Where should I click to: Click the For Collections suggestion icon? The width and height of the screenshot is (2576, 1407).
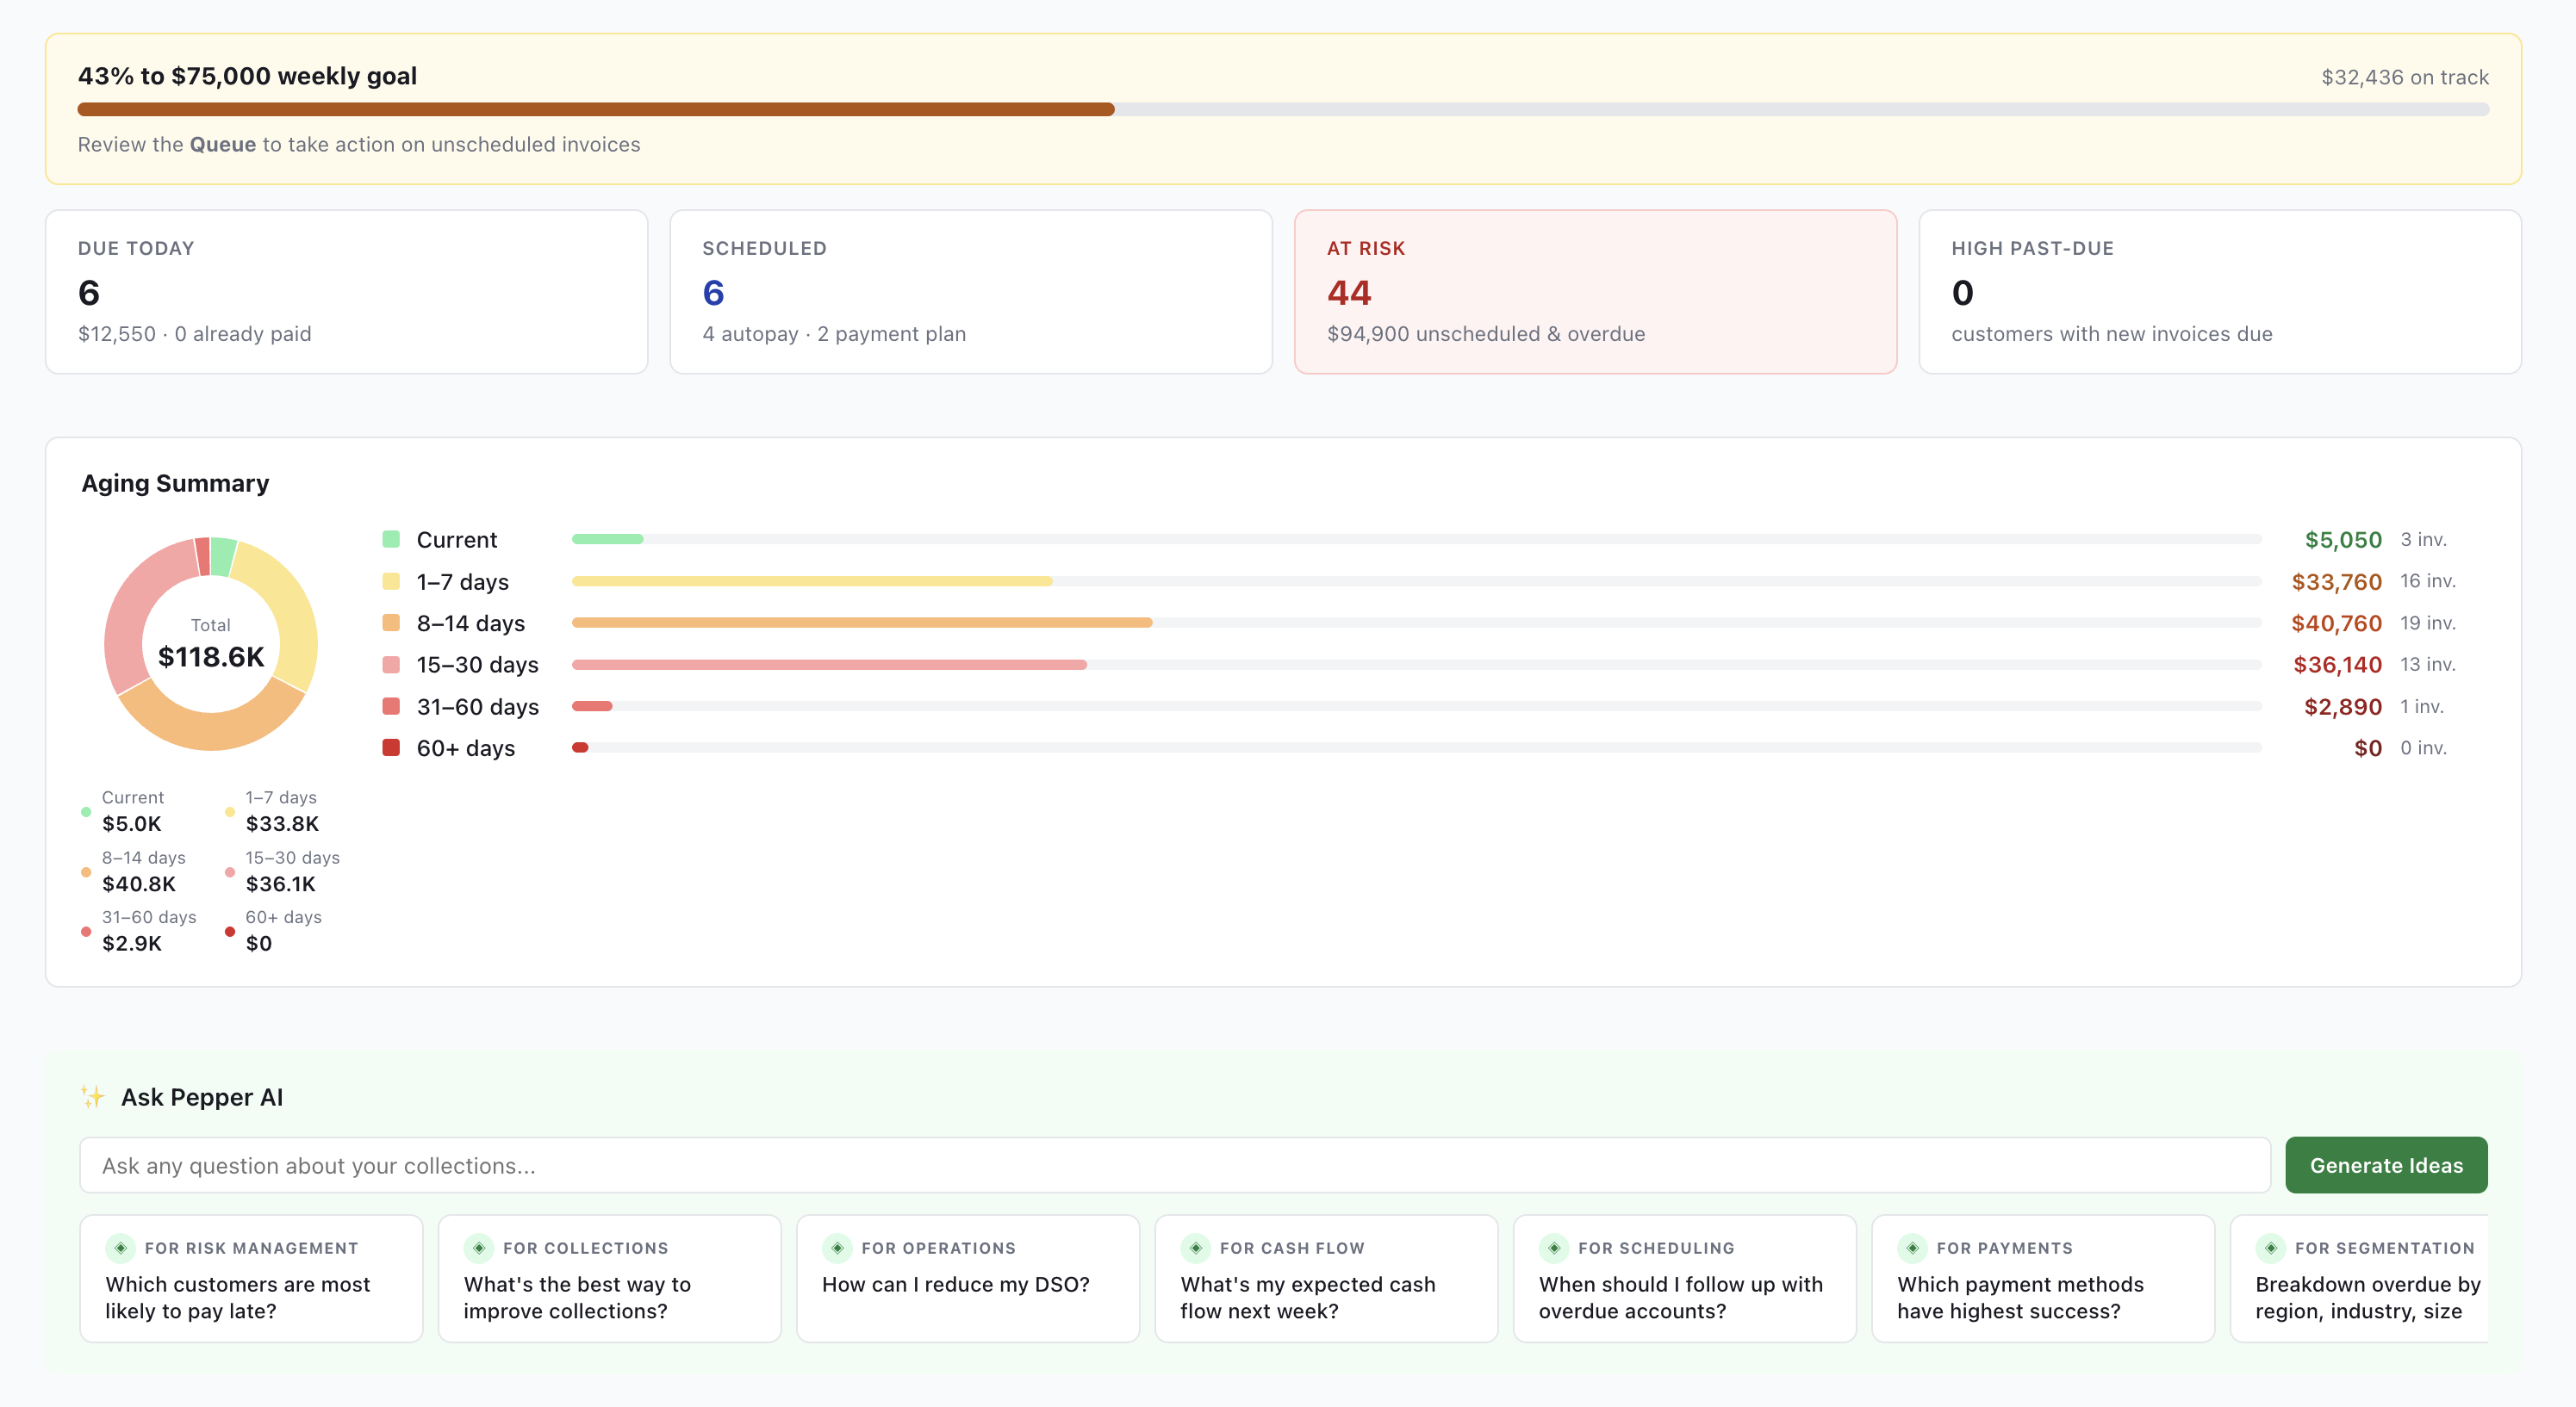pyautogui.click(x=478, y=1248)
